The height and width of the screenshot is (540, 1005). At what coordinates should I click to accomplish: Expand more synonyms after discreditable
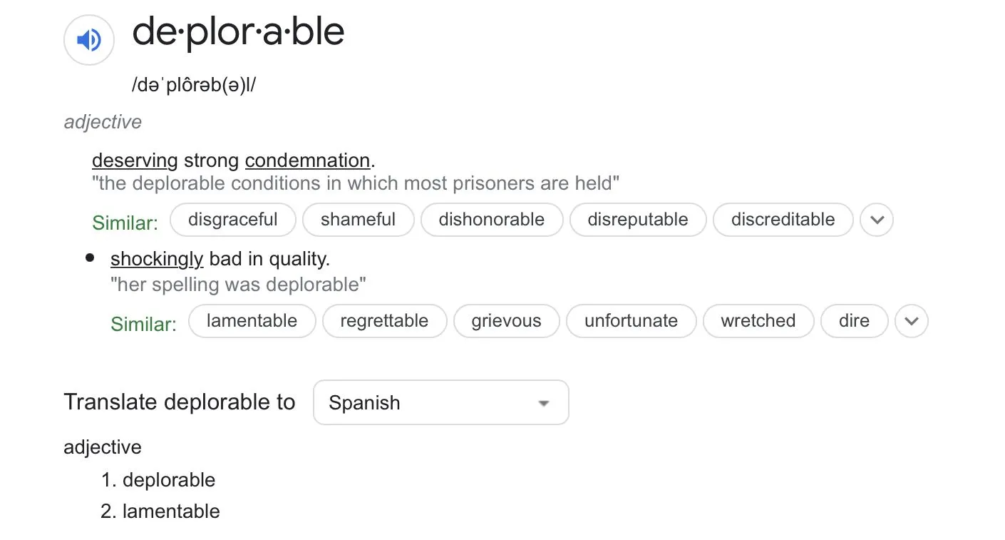pyautogui.click(x=877, y=220)
